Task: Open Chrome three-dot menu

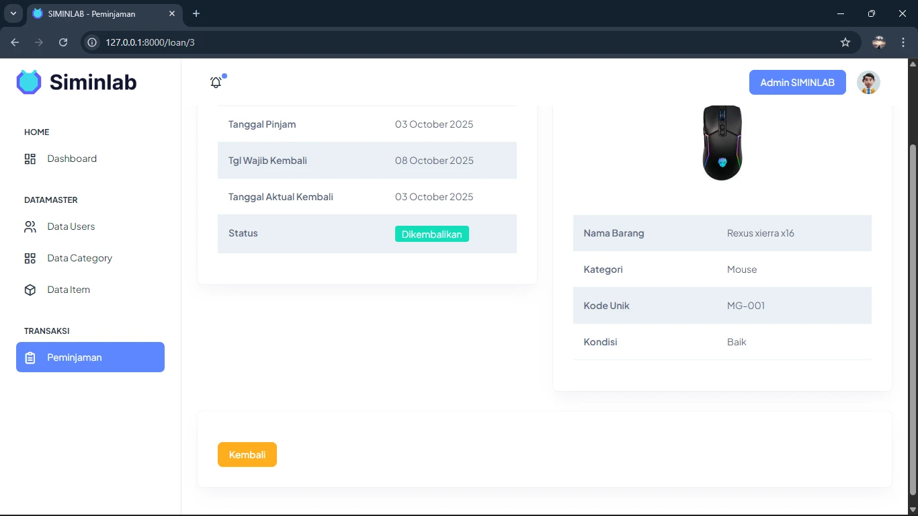Action: [903, 42]
